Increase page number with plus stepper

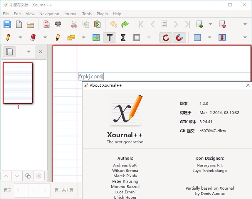pos(45,190)
